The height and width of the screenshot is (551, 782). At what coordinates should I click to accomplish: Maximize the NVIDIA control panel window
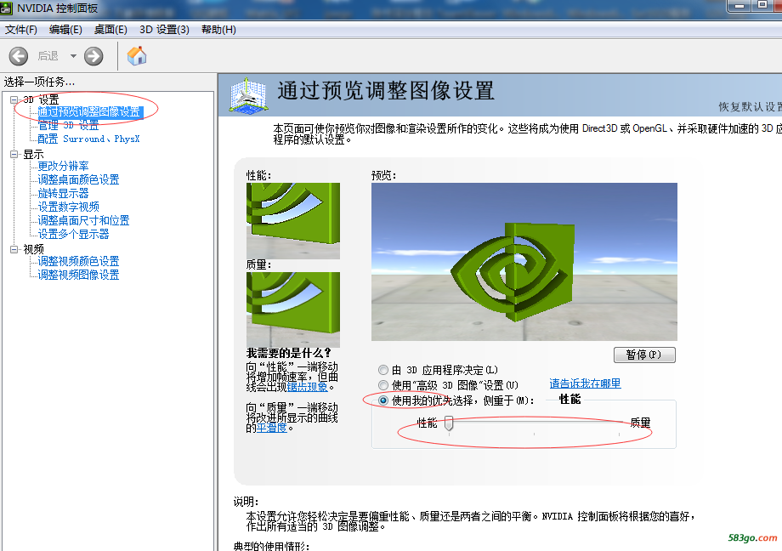click(762, 5)
